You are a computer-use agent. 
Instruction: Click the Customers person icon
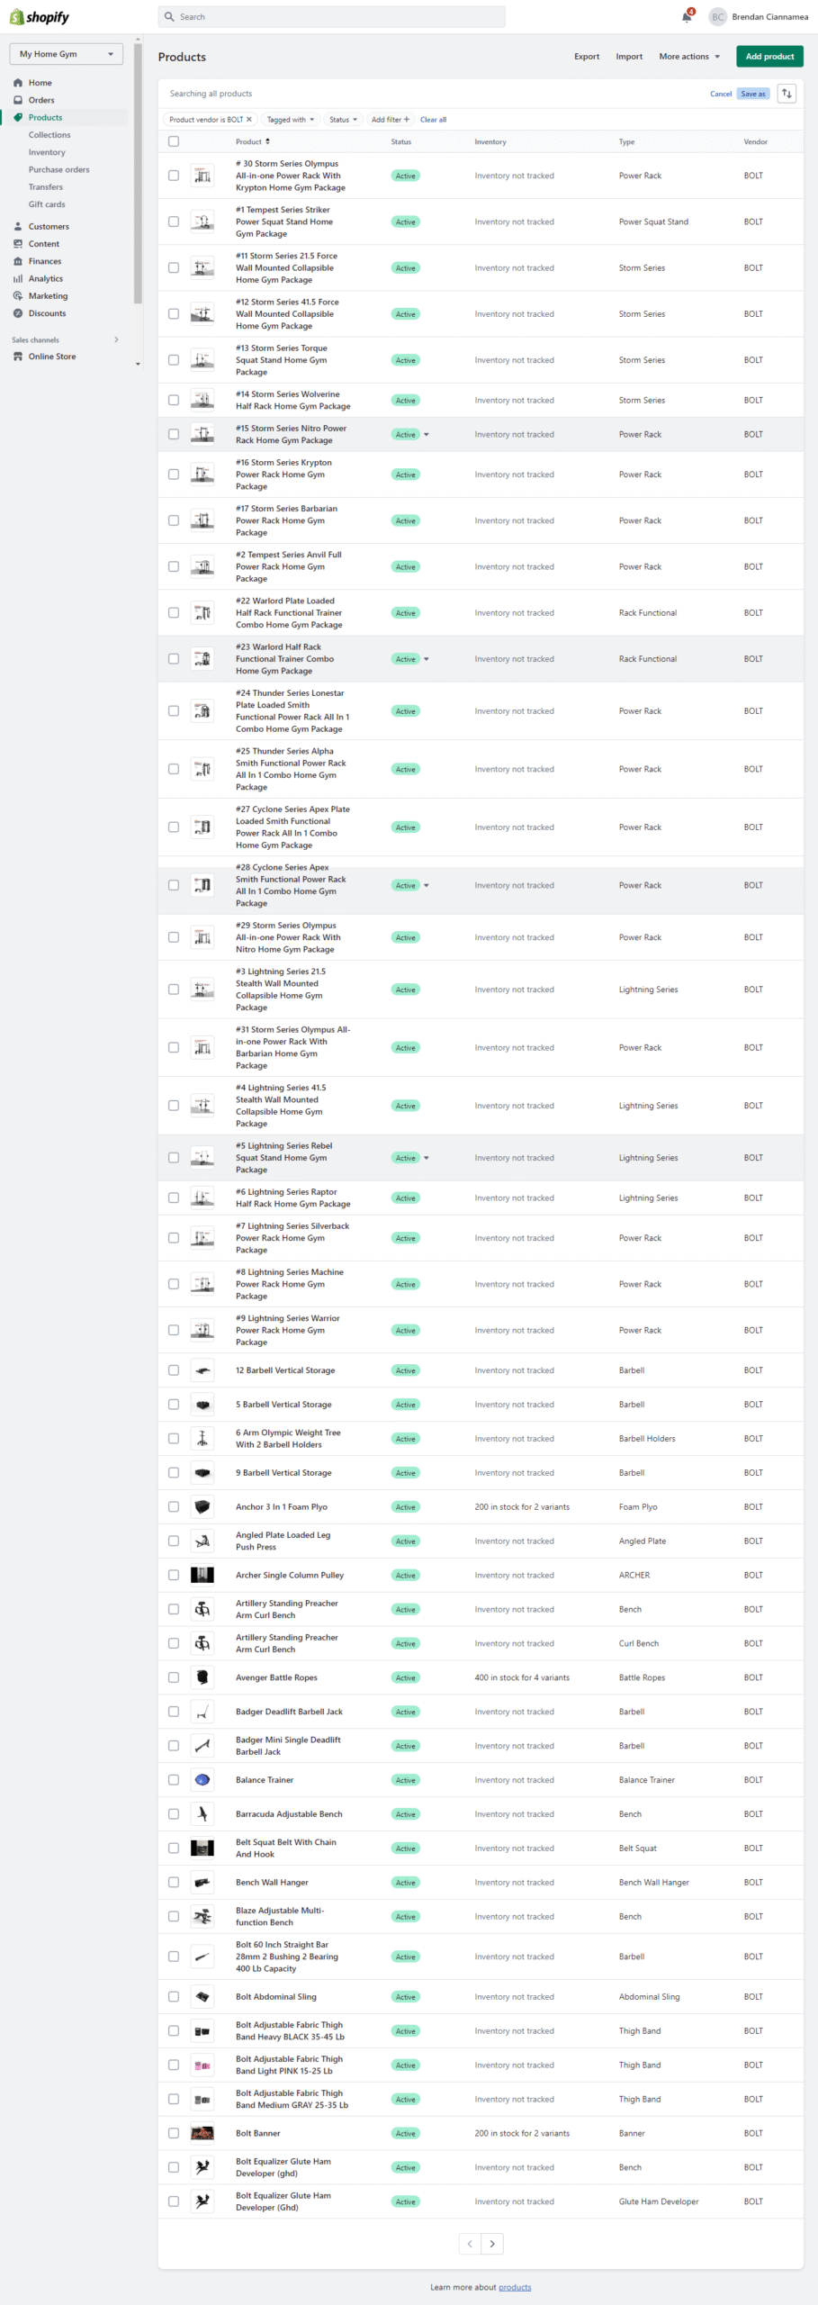pyautogui.click(x=18, y=227)
